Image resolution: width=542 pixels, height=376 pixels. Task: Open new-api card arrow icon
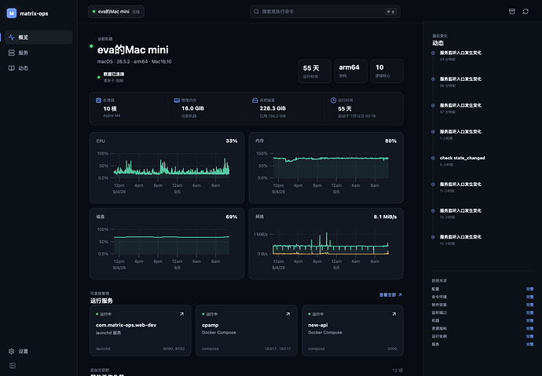coord(394,314)
